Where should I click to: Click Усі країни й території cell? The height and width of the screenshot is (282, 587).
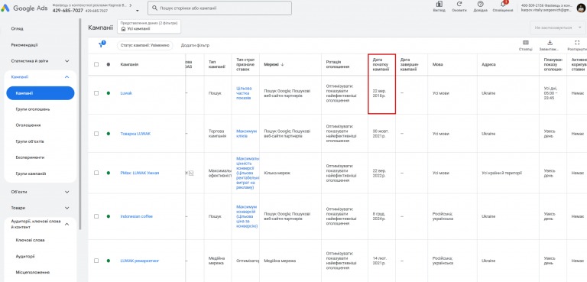[502, 173]
